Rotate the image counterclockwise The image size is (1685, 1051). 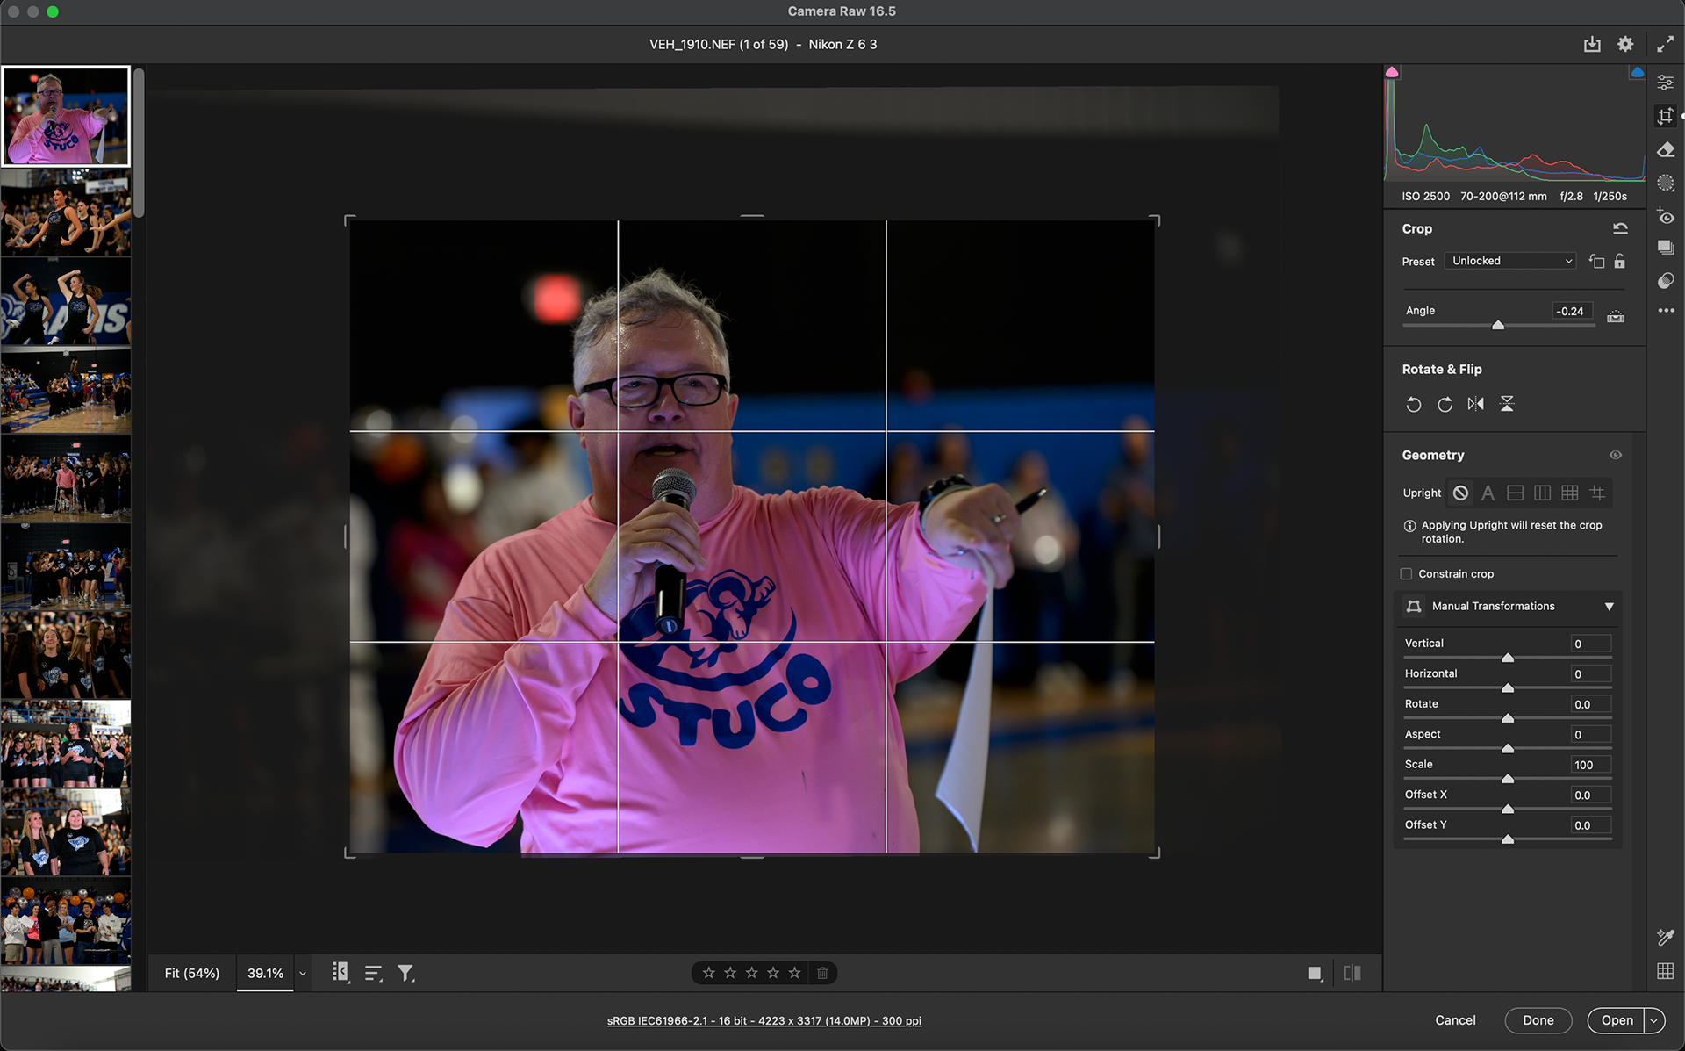pyautogui.click(x=1413, y=405)
